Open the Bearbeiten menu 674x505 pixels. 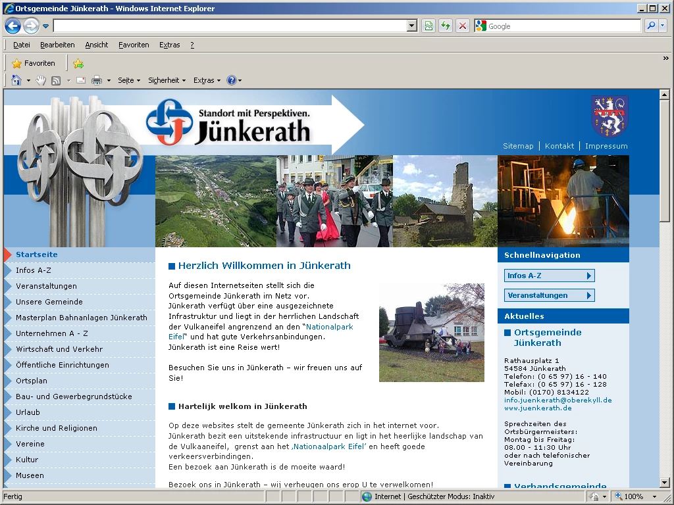pyautogui.click(x=57, y=45)
